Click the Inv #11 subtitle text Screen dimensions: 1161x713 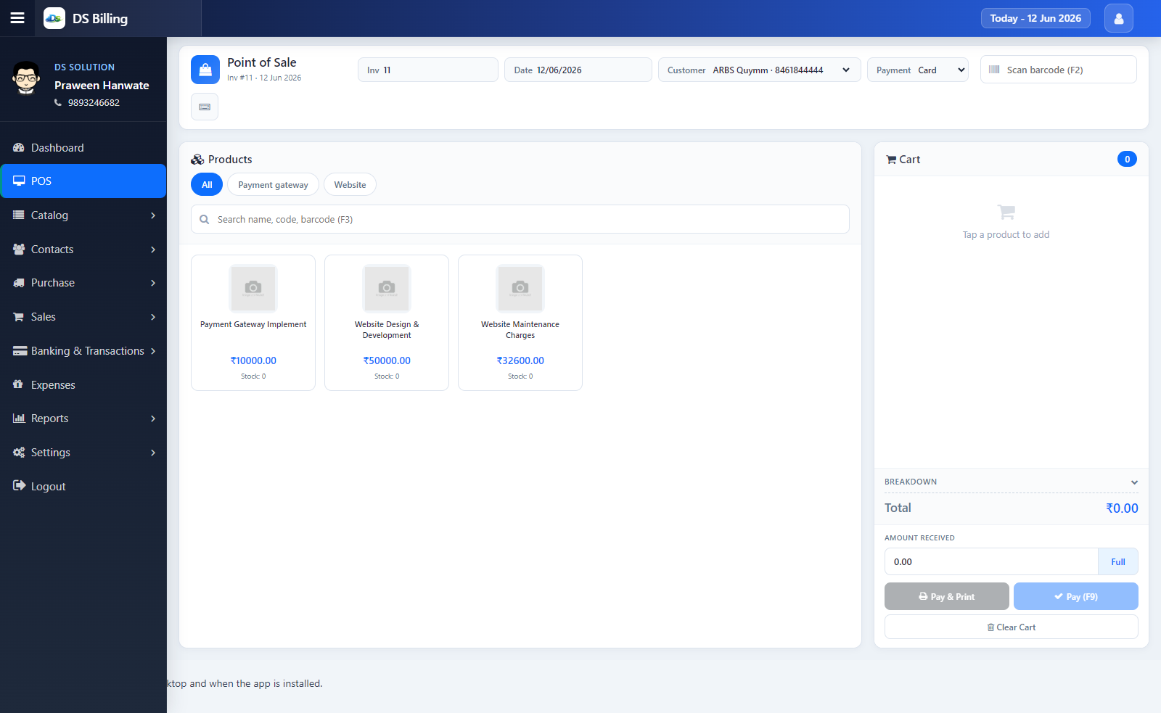(264, 78)
